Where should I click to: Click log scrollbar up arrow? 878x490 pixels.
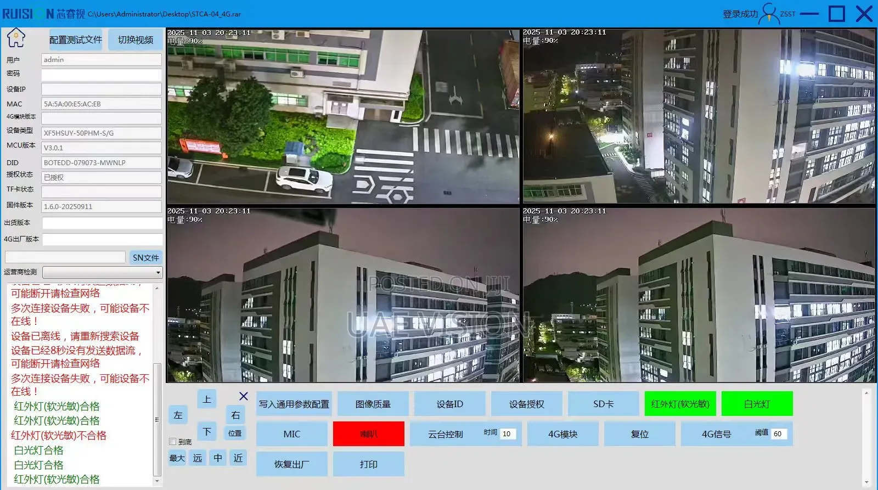[x=157, y=288]
